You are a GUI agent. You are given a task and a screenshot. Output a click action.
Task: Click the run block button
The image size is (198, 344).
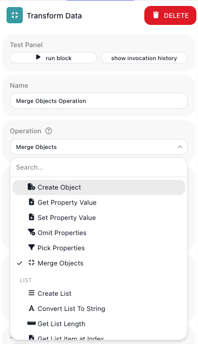click(53, 58)
